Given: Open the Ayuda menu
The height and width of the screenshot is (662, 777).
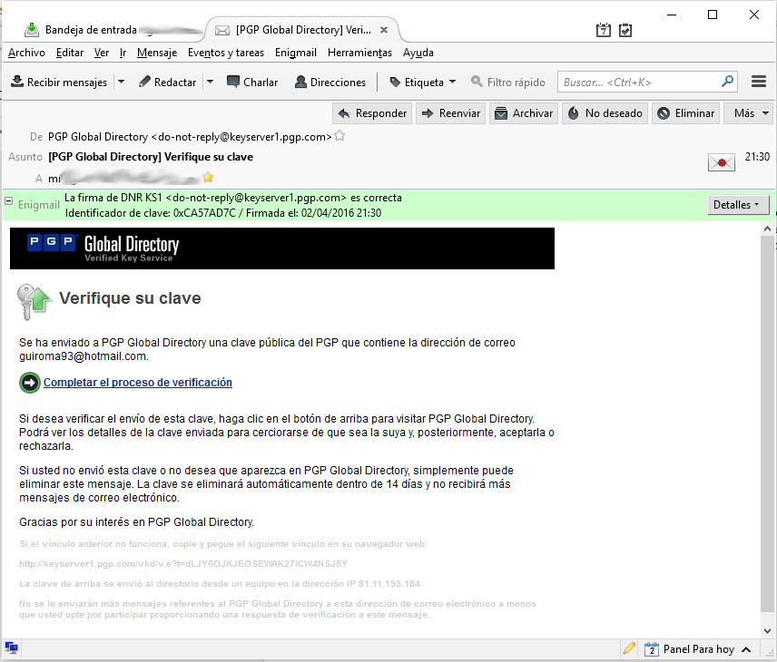Looking at the screenshot, I should pyautogui.click(x=418, y=53).
